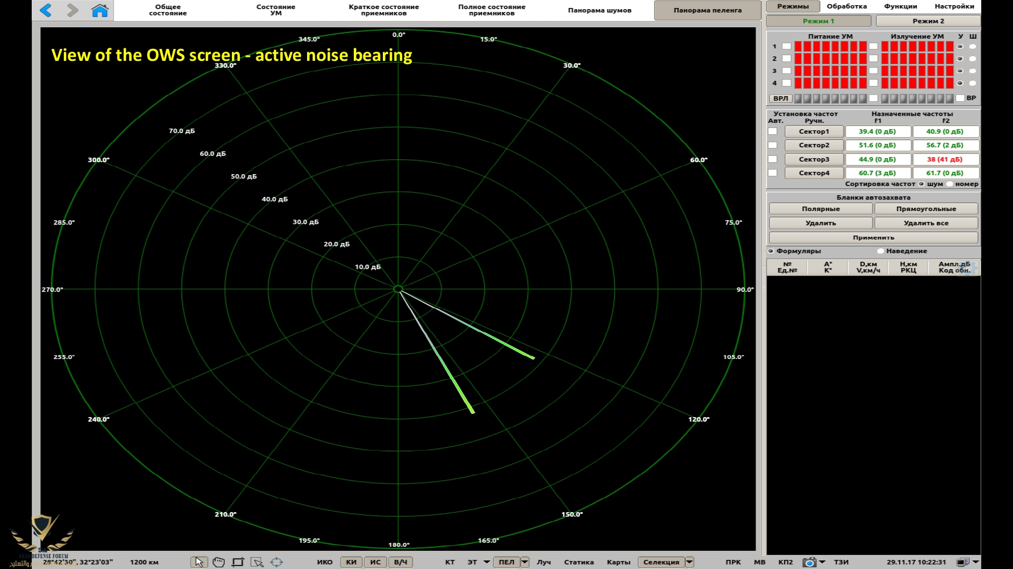This screenshot has width=1013, height=569.
Task: Expand the Селекция dropdown arrow
Action: point(689,562)
